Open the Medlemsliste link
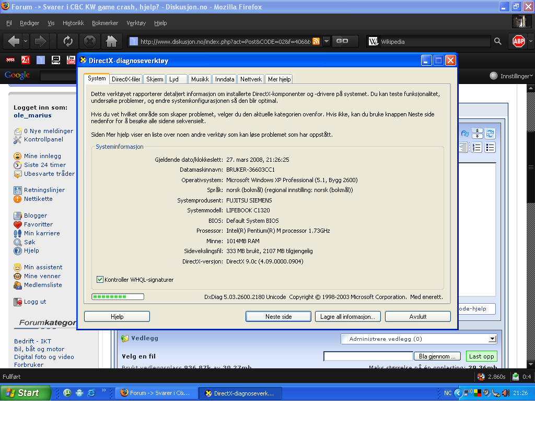535x443 pixels. point(43,285)
